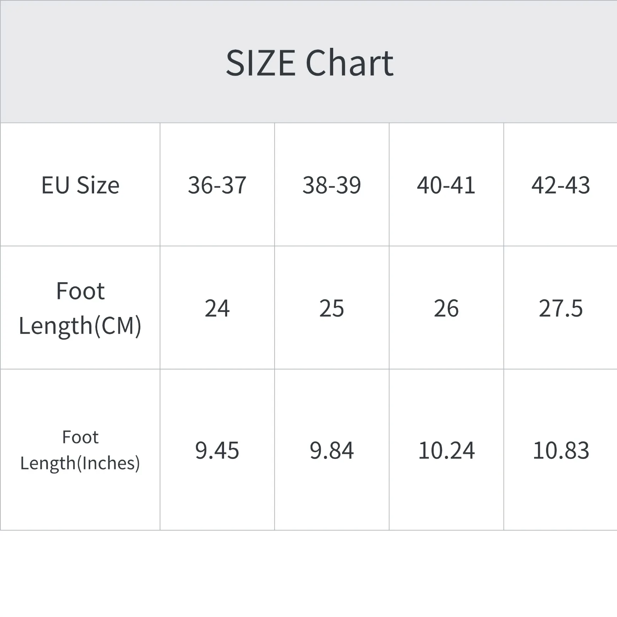This screenshot has height=617, width=617.
Task: Select the 27.5 cm foot length cell
Action: click(561, 308)
